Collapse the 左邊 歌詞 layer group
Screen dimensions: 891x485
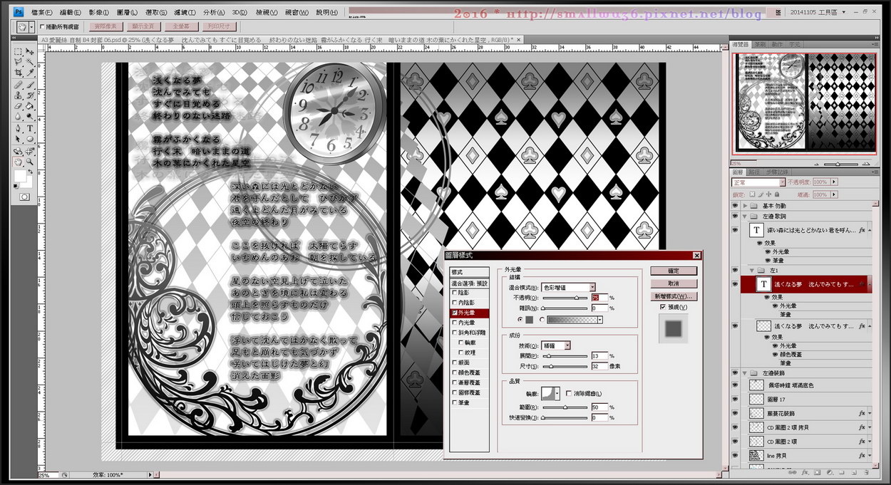point(746,216)
